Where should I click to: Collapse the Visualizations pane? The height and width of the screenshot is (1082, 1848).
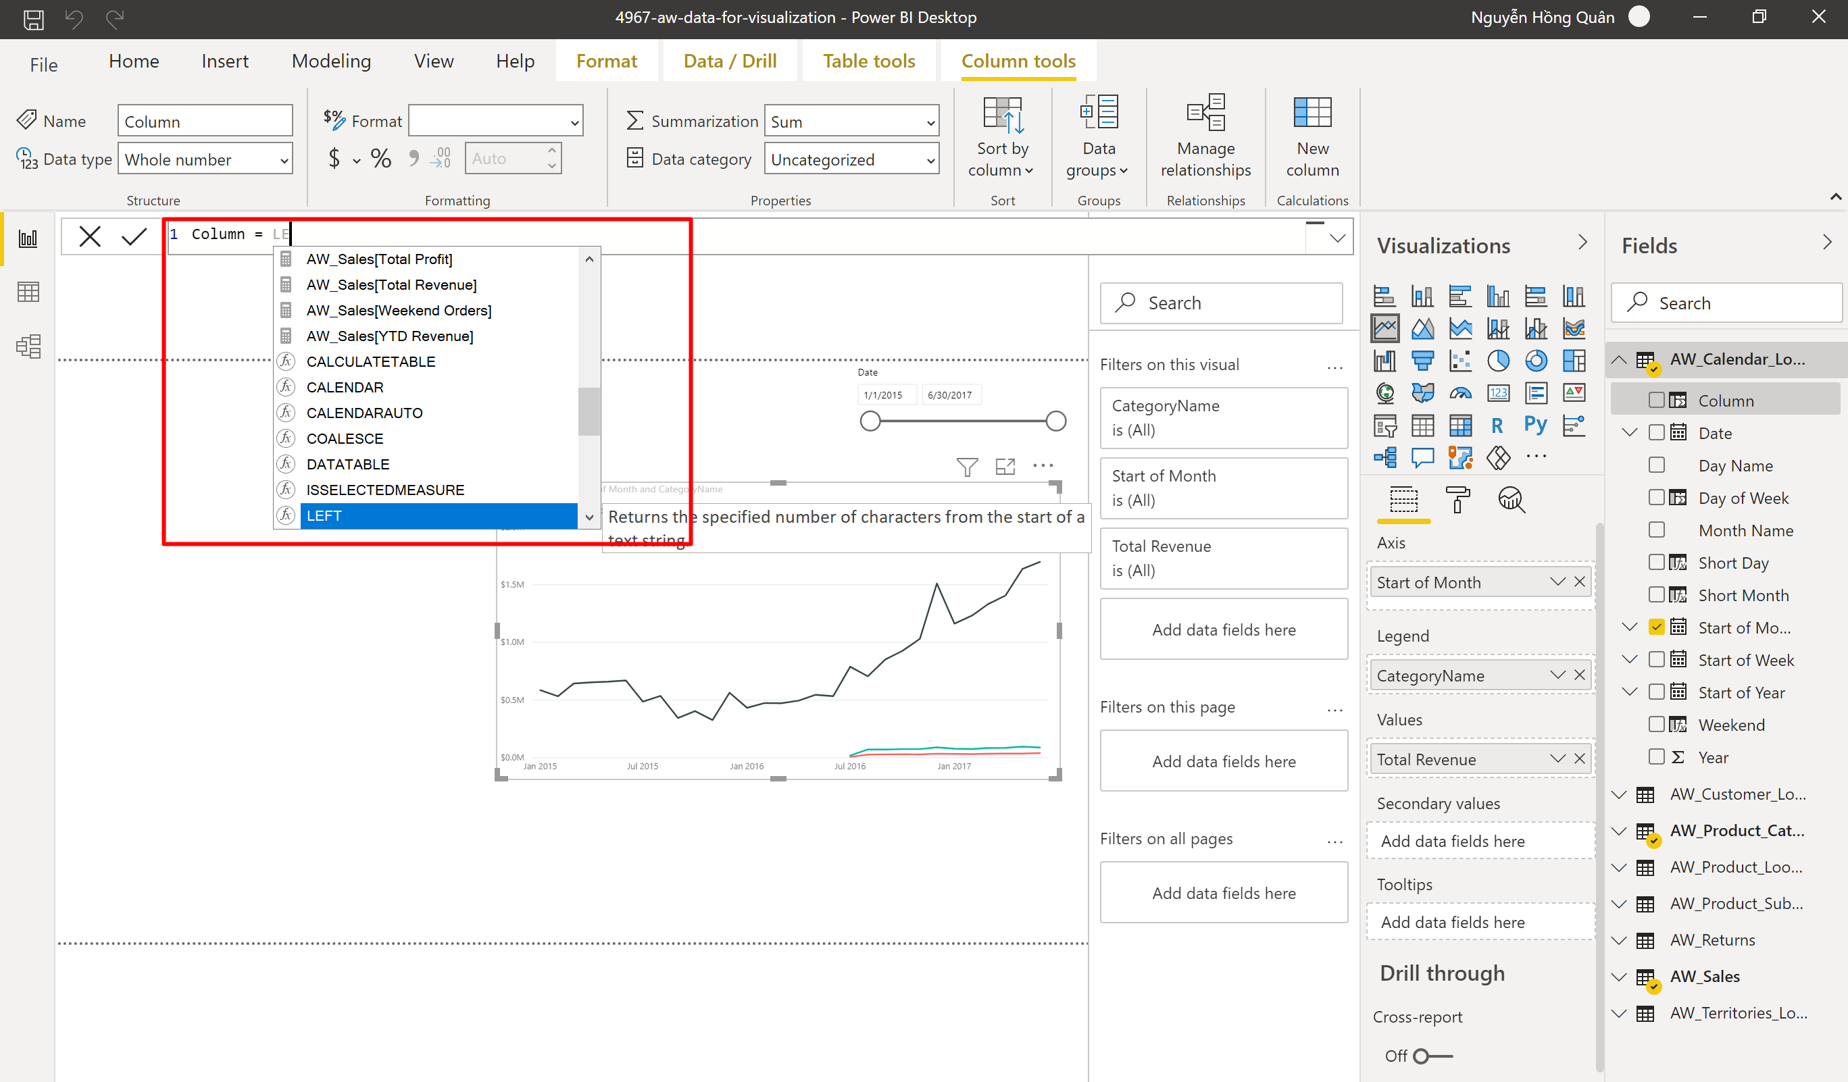(x=1582, y=242)
